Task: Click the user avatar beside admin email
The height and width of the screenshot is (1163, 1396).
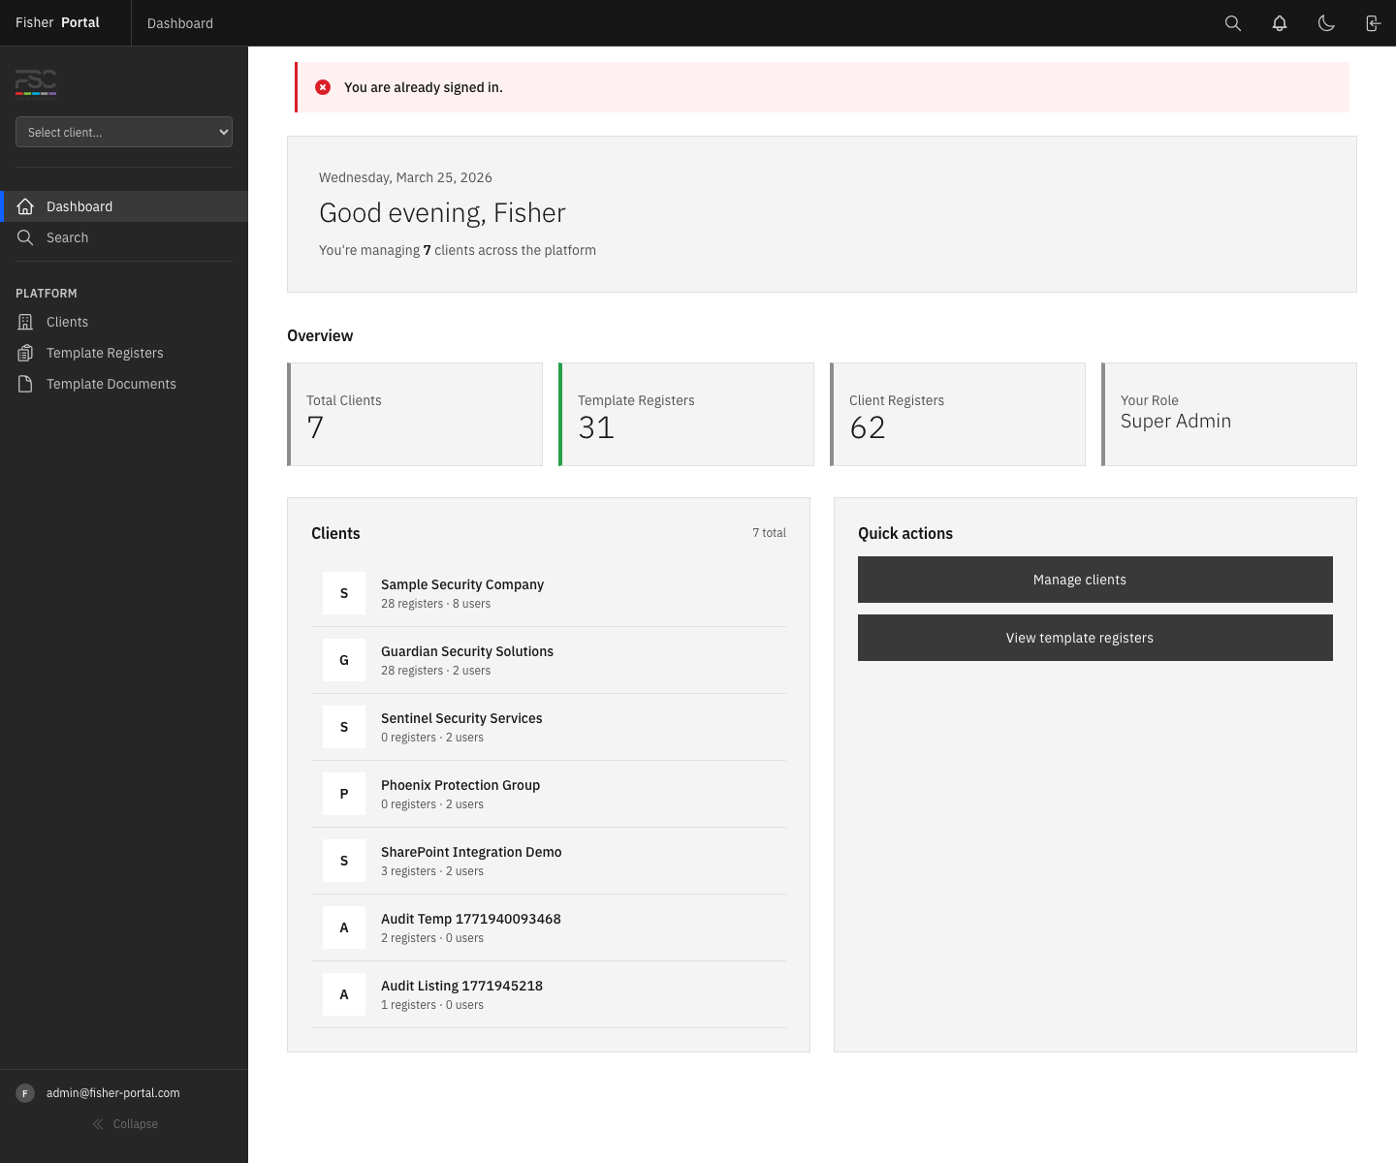Action: [x=25, y=1093]
